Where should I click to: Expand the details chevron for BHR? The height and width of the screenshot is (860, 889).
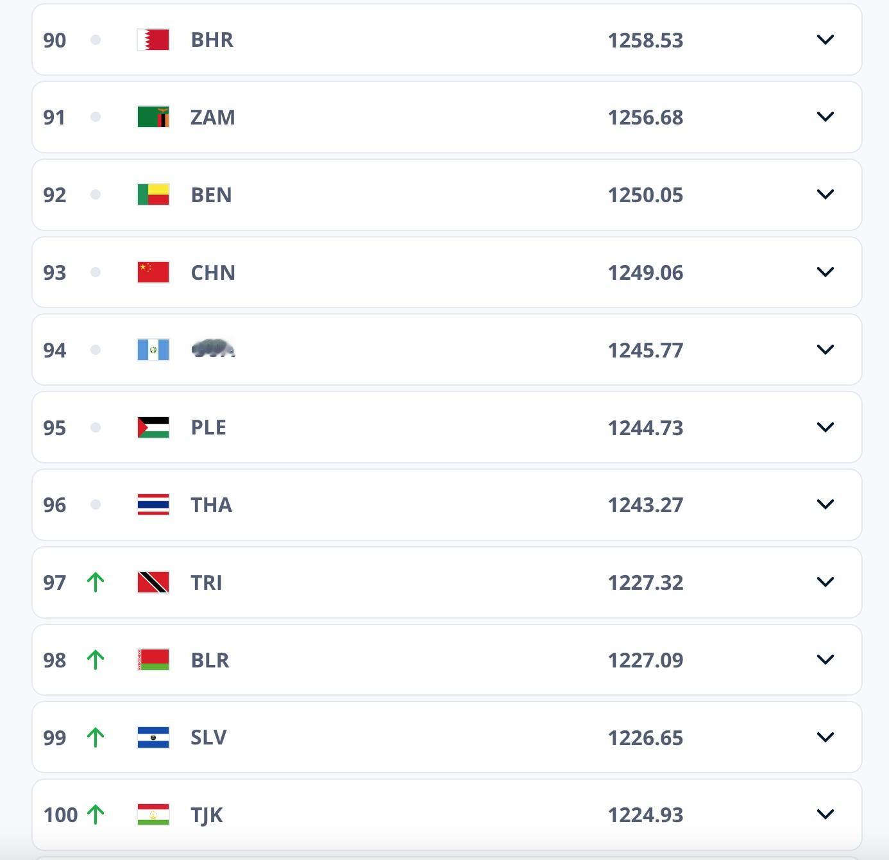[x=826, y=40]
